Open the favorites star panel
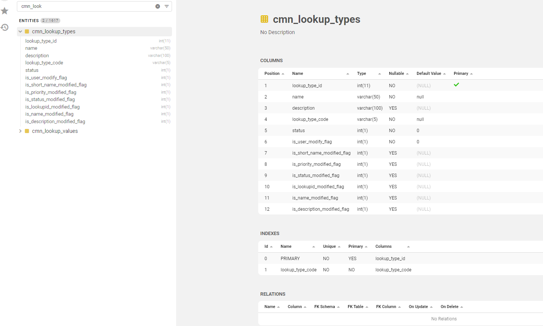The image size is (543, 326). point(4,11)
